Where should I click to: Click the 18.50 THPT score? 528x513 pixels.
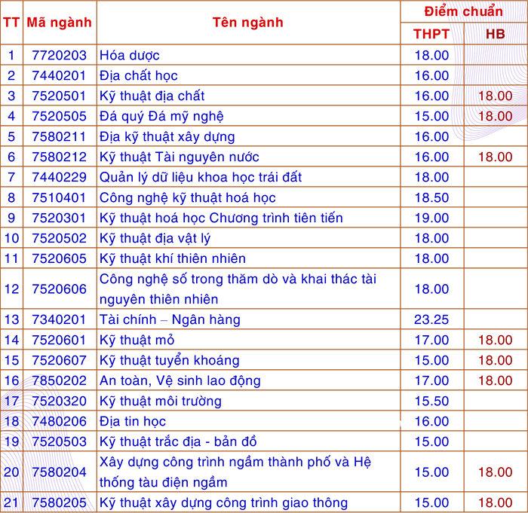coord(431,198)
